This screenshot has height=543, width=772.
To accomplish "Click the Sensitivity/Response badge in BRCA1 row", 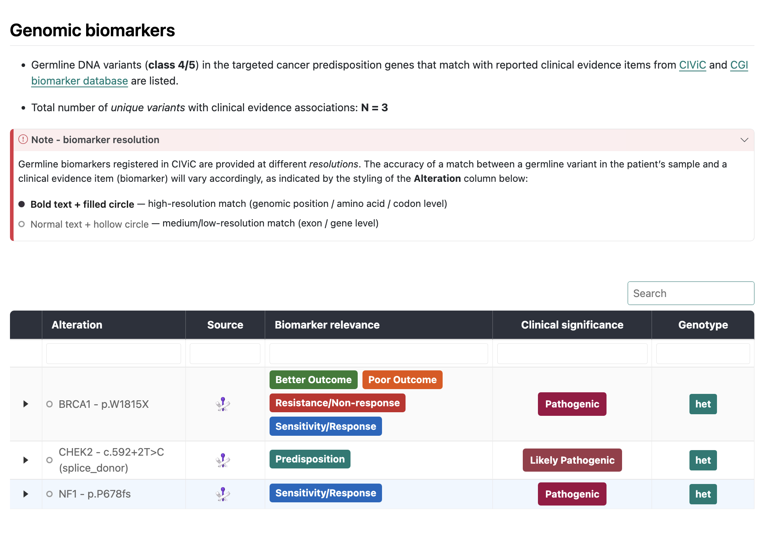I will pos(326,426).
